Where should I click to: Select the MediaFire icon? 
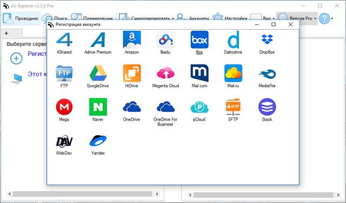click(267, 74)
